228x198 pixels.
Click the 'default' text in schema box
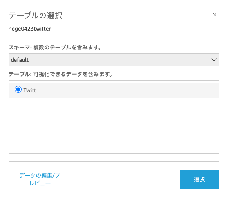coord(20,60)
